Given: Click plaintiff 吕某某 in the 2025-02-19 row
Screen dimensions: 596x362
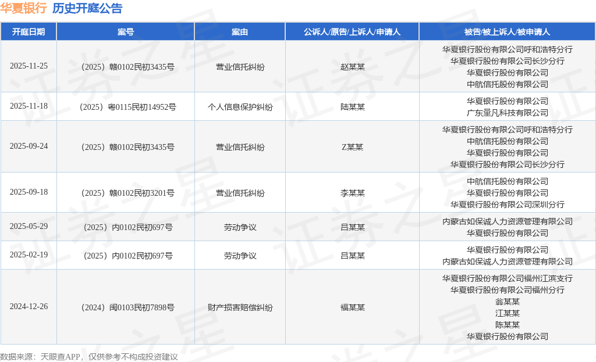Looking at the screenshot, I should [x=353, y=256].
